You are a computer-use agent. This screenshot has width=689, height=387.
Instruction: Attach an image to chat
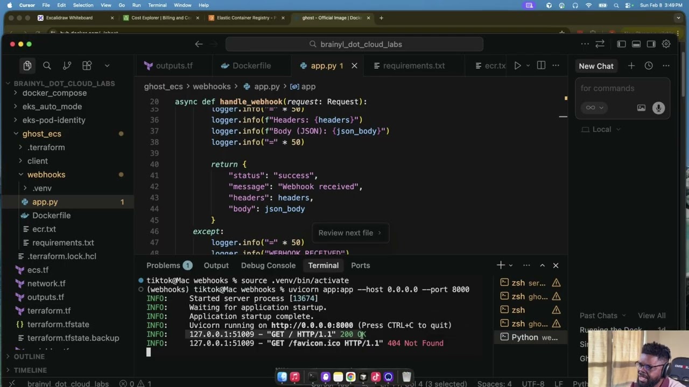pos(641,107)
